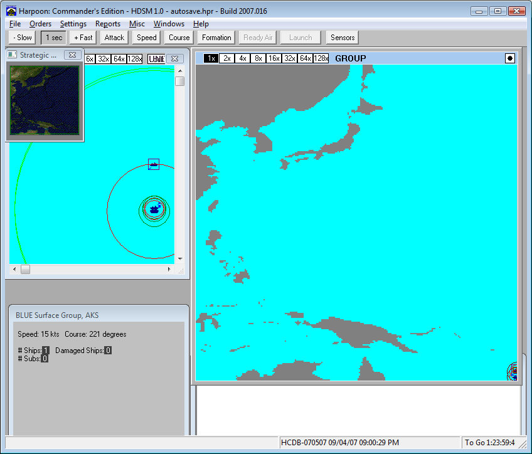Click the Course toolbar button
The image size is (532, 454).
(179, 37)
